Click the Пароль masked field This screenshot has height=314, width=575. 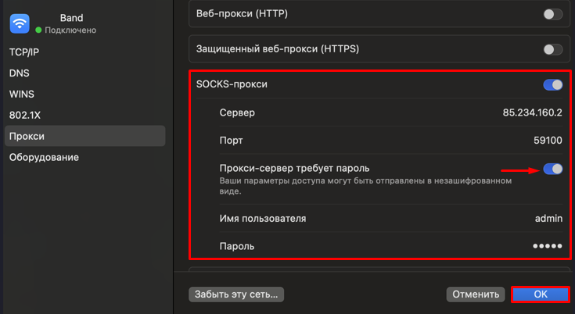coord(547,246)
